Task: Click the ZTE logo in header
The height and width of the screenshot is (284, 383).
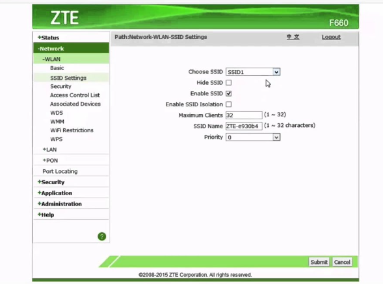Action: [64, 18]
